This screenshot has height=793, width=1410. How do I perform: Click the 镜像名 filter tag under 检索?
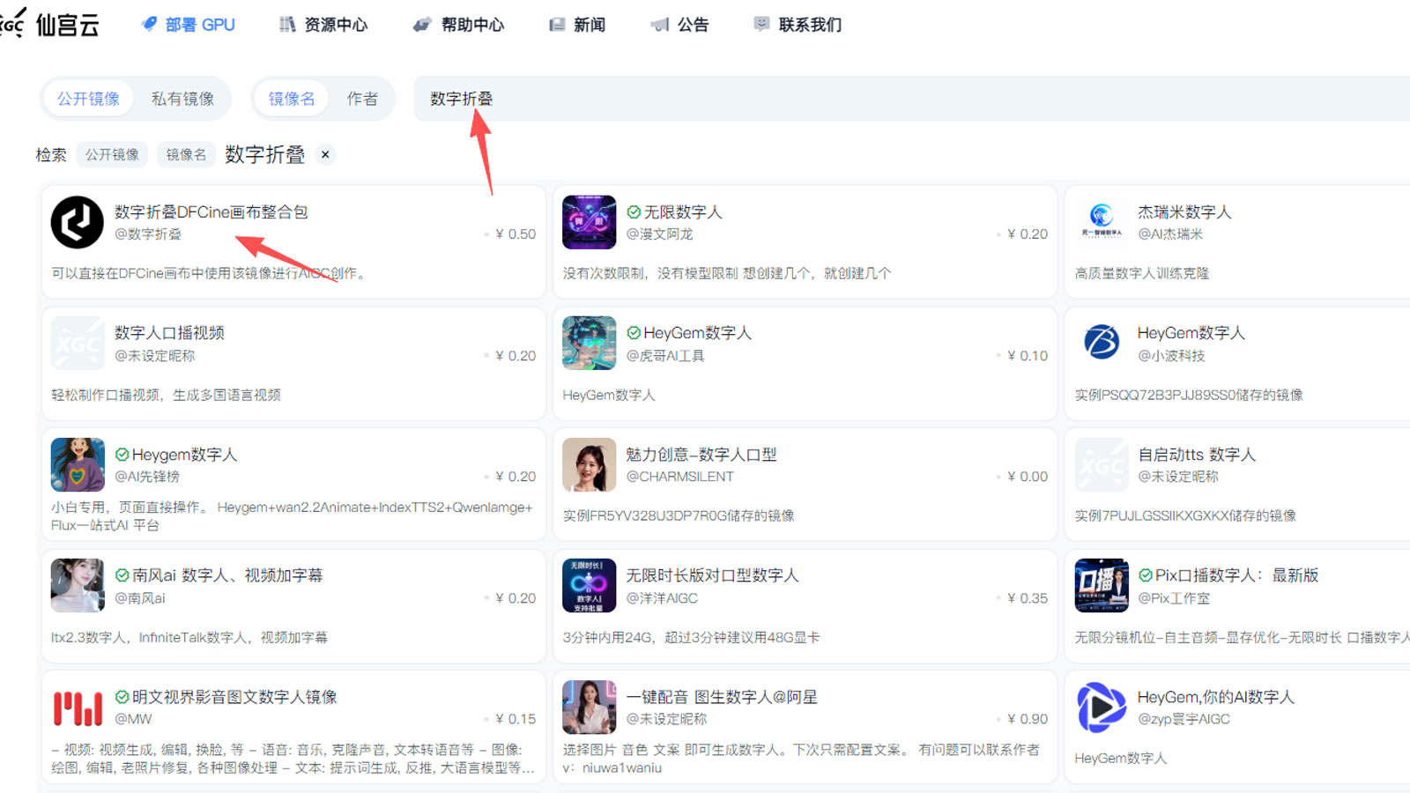pyautogui.click(x=186, y=154)
